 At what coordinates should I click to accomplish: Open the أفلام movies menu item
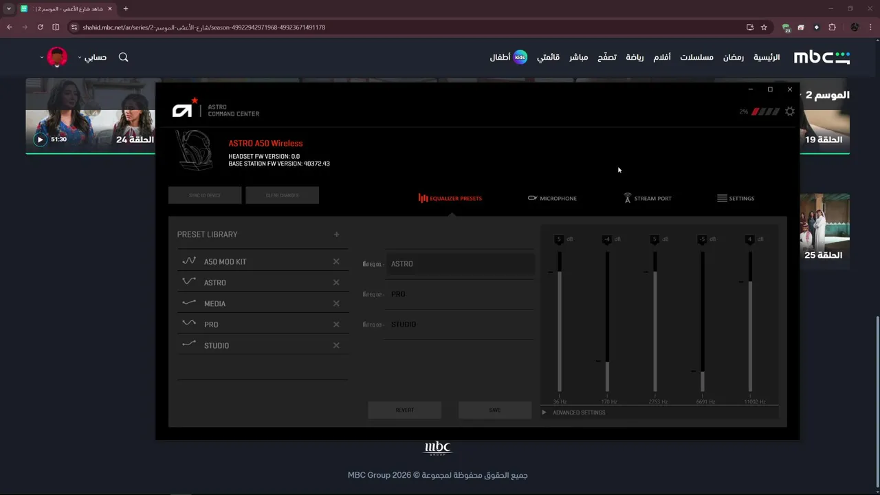click(661, 57)
